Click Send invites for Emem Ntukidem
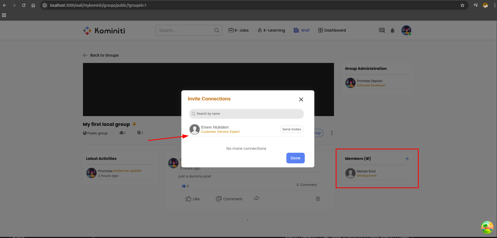Image resolution: width=497 pixels, height=238 pixels. coord(291,129)
